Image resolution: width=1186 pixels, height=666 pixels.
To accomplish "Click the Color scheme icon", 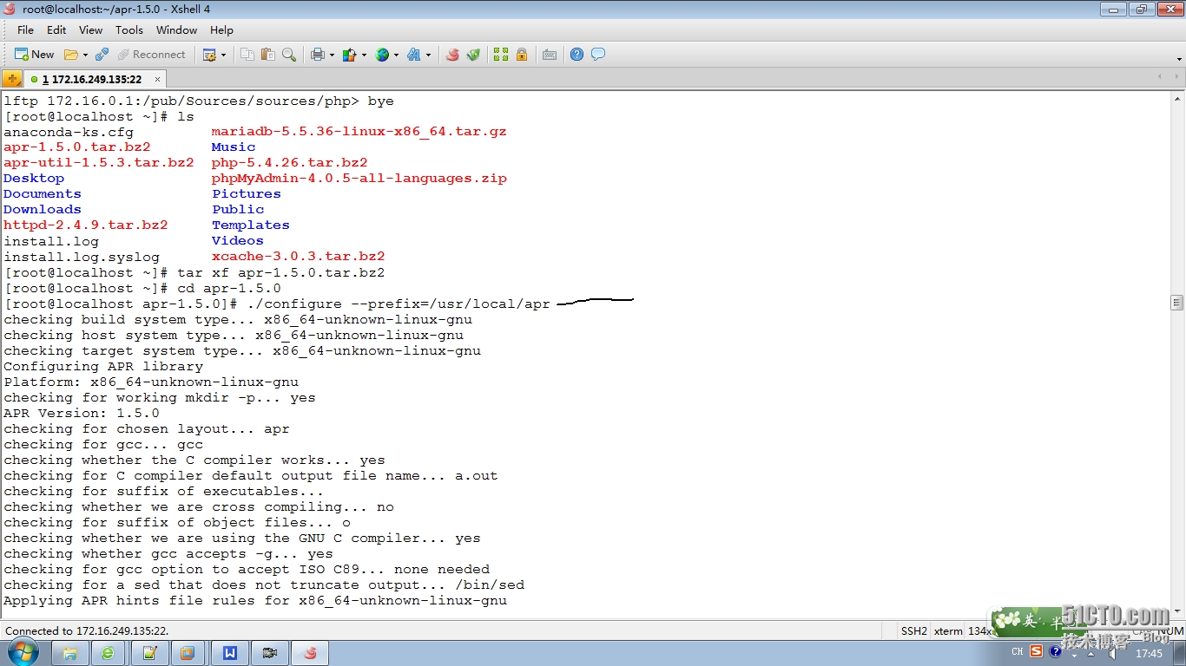I will 349,55.
